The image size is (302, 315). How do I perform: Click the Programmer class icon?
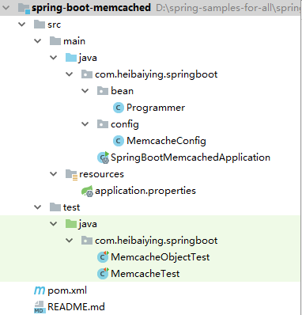tap(119, 108)
